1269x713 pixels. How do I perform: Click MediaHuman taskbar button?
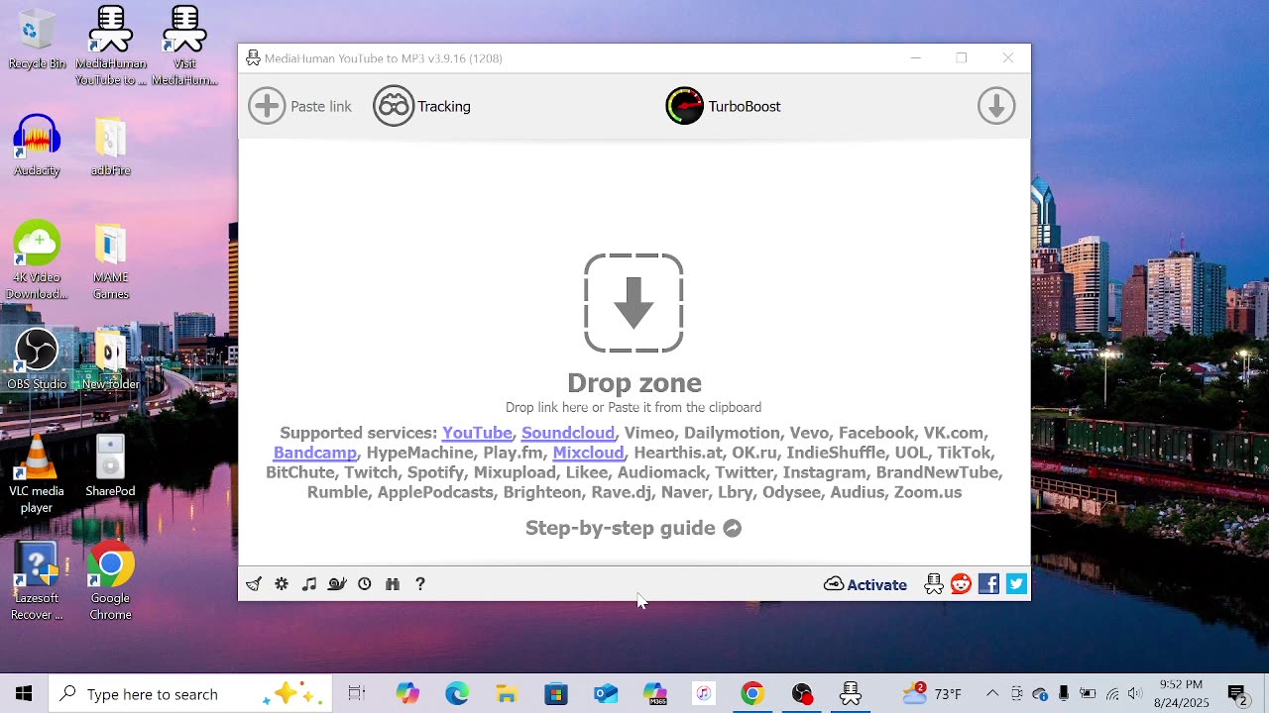(x=851, y=694)
